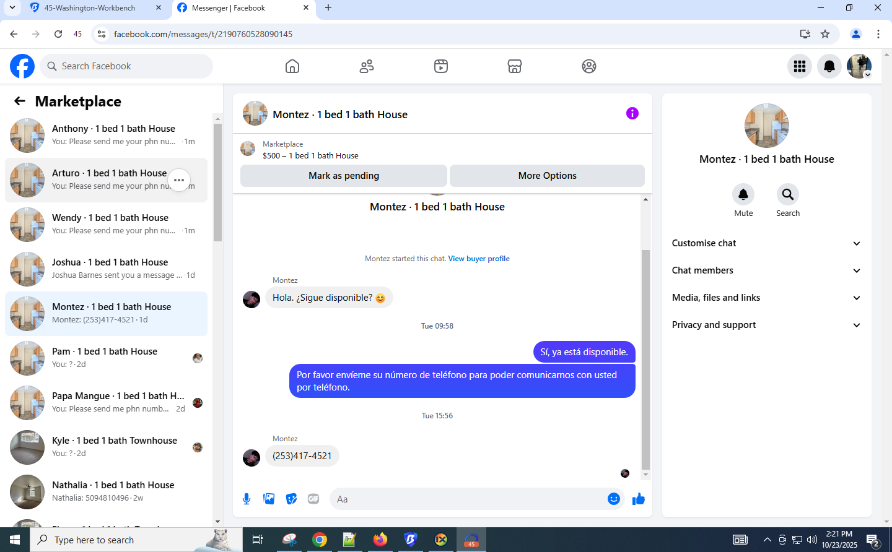The image size is (892, 552).
Task: Click the message thread scrollbar
Action: coord(645,359)
